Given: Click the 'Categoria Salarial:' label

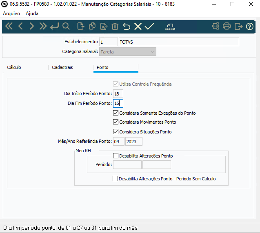Looking at the screenshot, I should [x=80, y=51].
